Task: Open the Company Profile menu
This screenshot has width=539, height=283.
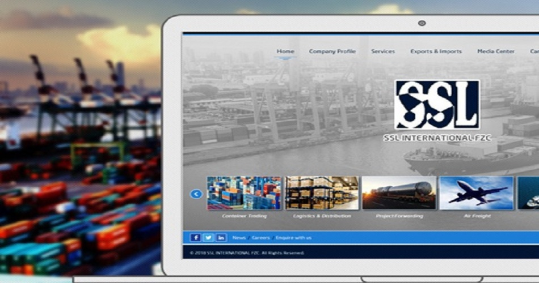Action: (332, 52)
